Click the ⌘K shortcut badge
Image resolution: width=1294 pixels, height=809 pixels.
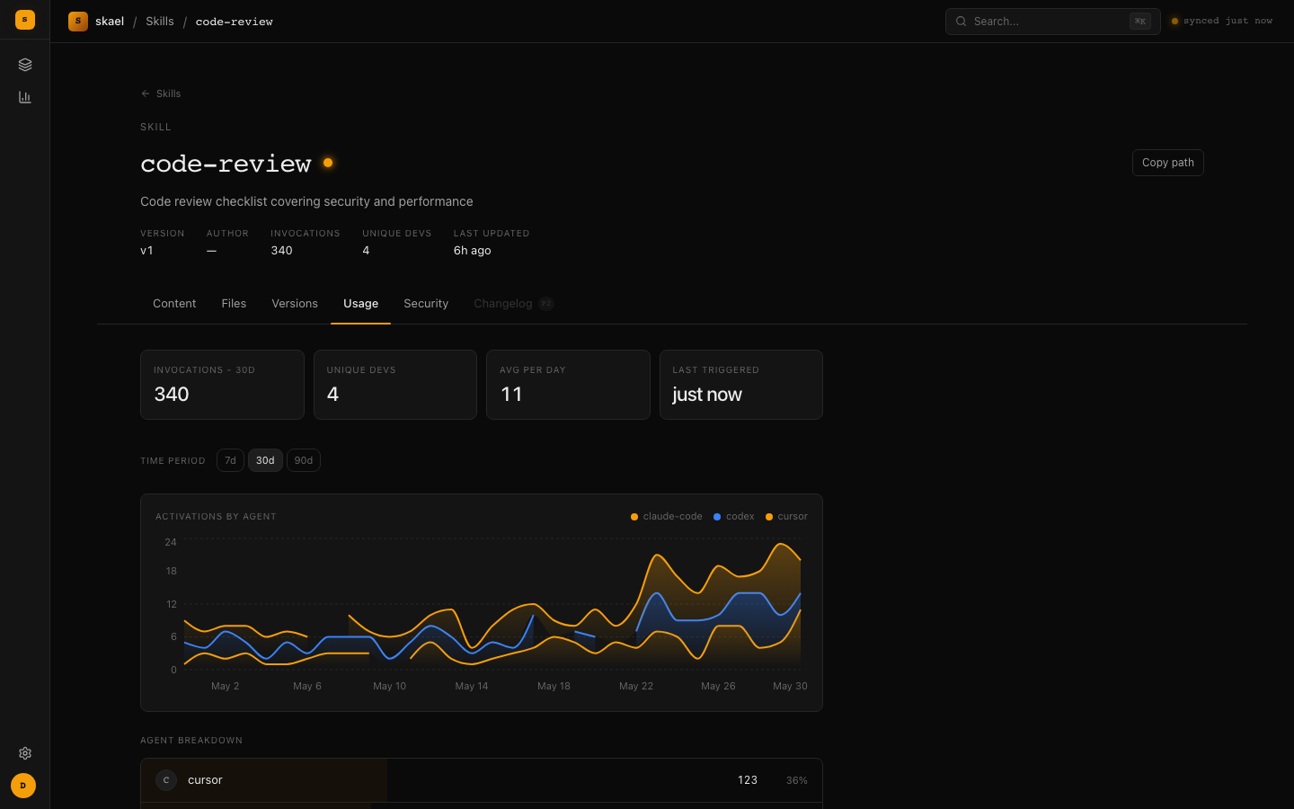(x=1139, y=22)
